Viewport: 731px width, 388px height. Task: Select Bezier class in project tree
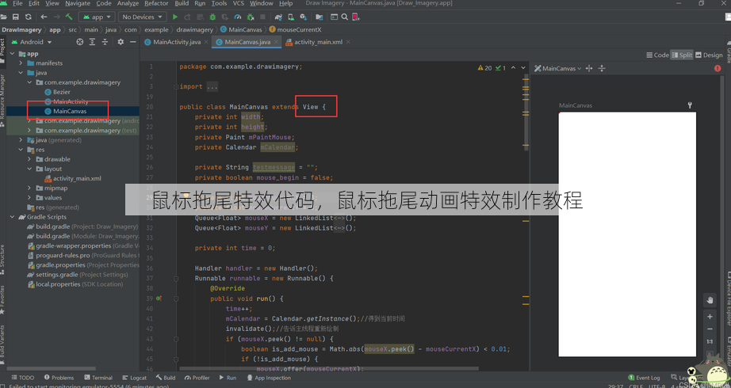click(x=57, y=92)
